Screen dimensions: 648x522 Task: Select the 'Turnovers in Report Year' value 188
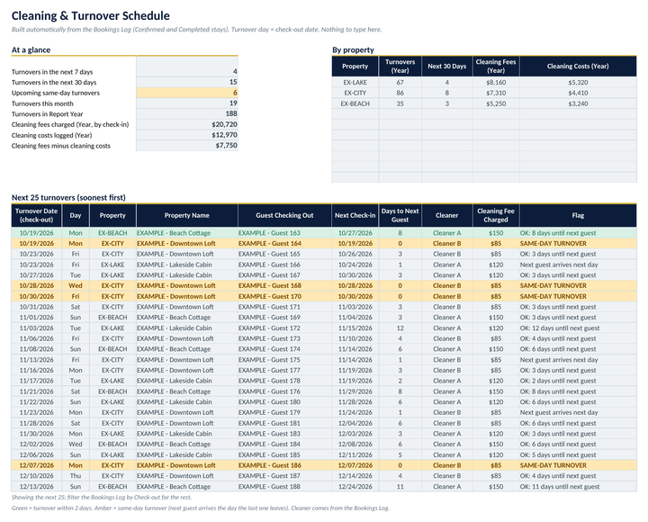pyautogui.click(x=187, y=113)
